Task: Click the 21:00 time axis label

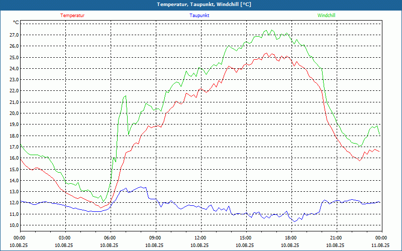Action: pos(337,237)
